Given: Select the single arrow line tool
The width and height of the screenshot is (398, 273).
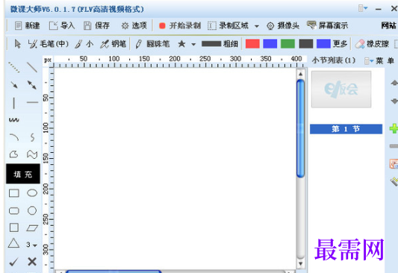Looking at the screenshot, I should tap(14, 85).
